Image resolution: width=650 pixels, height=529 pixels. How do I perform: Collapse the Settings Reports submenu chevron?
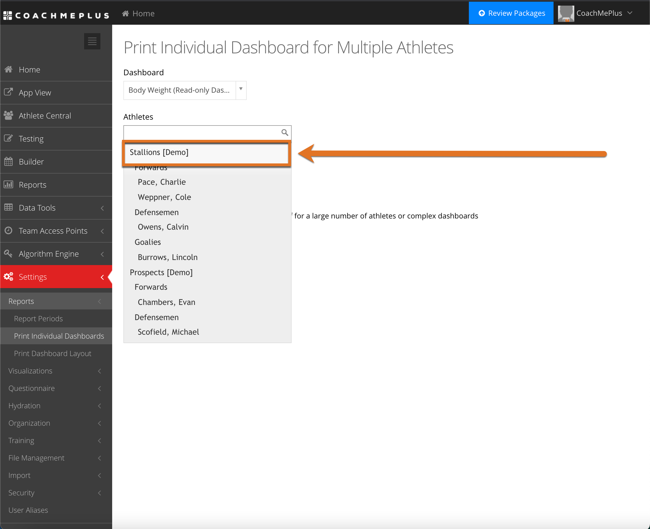tap(100, 301)
